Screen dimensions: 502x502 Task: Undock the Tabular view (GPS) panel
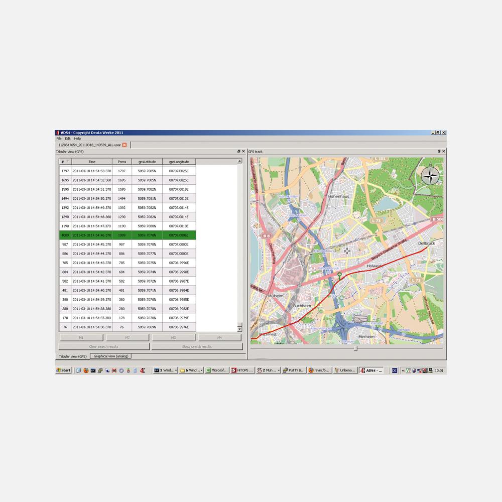click(x=239, y=151)
